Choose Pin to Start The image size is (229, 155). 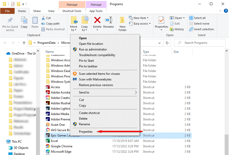tap(105, 61)
